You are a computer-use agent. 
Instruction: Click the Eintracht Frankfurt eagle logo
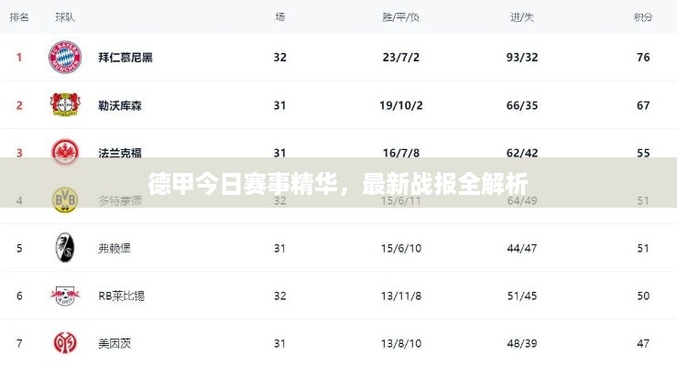pyautogui.click(x=65, y=152)
